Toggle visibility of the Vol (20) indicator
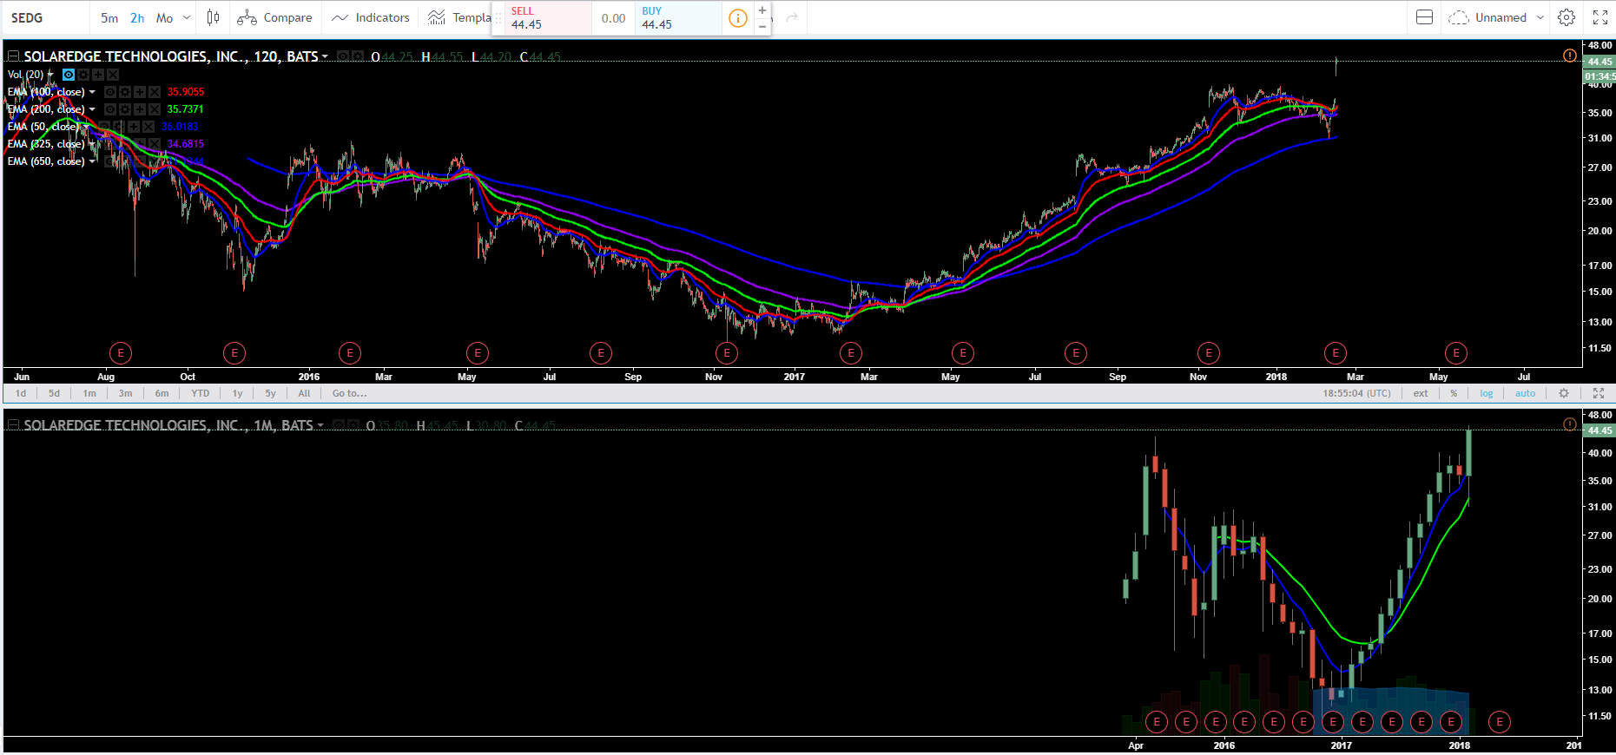 (x=69, y=75)
